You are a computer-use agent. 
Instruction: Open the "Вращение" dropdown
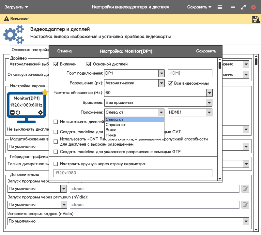pos(209,103)
